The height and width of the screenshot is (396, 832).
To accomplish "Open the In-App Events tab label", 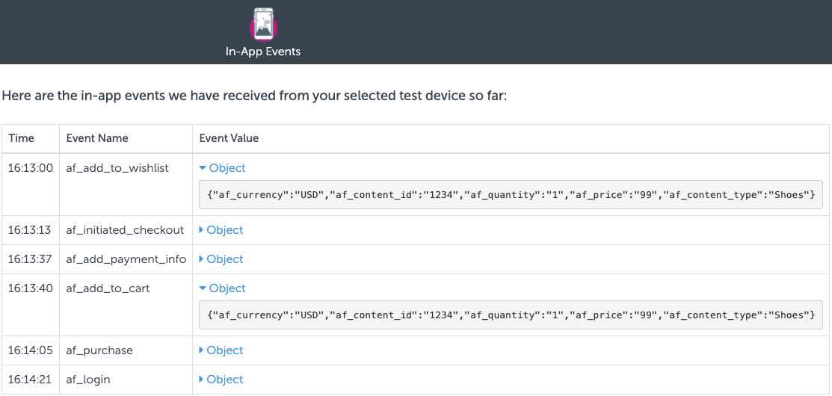I will pyautogui.click(x=263, y=52).
